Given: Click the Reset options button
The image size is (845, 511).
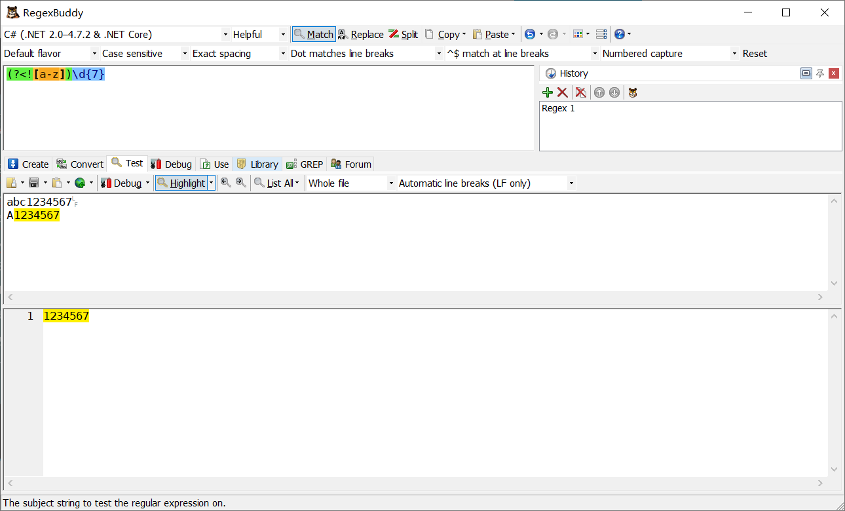Looking at the screenshot, I should [x=755, y=53].
